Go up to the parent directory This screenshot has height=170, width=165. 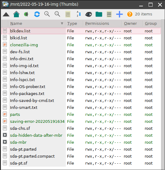pos(6,14)
